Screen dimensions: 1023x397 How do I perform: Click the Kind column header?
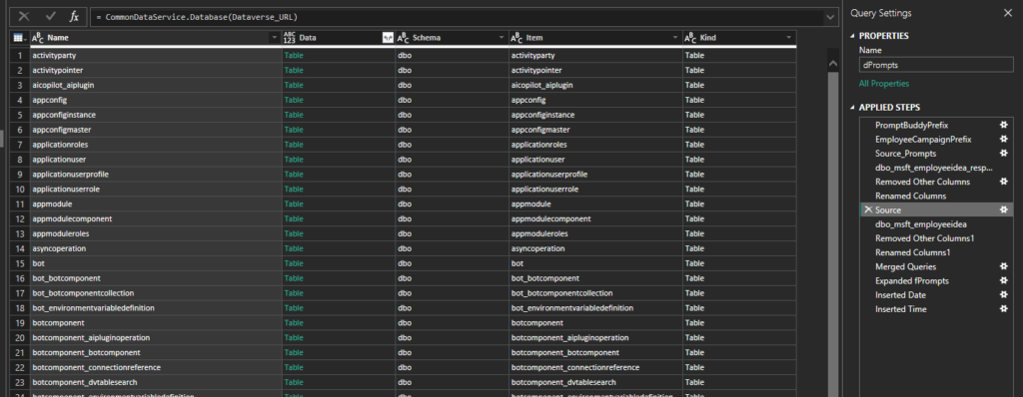pyautogui.click(x=739, y=38)
